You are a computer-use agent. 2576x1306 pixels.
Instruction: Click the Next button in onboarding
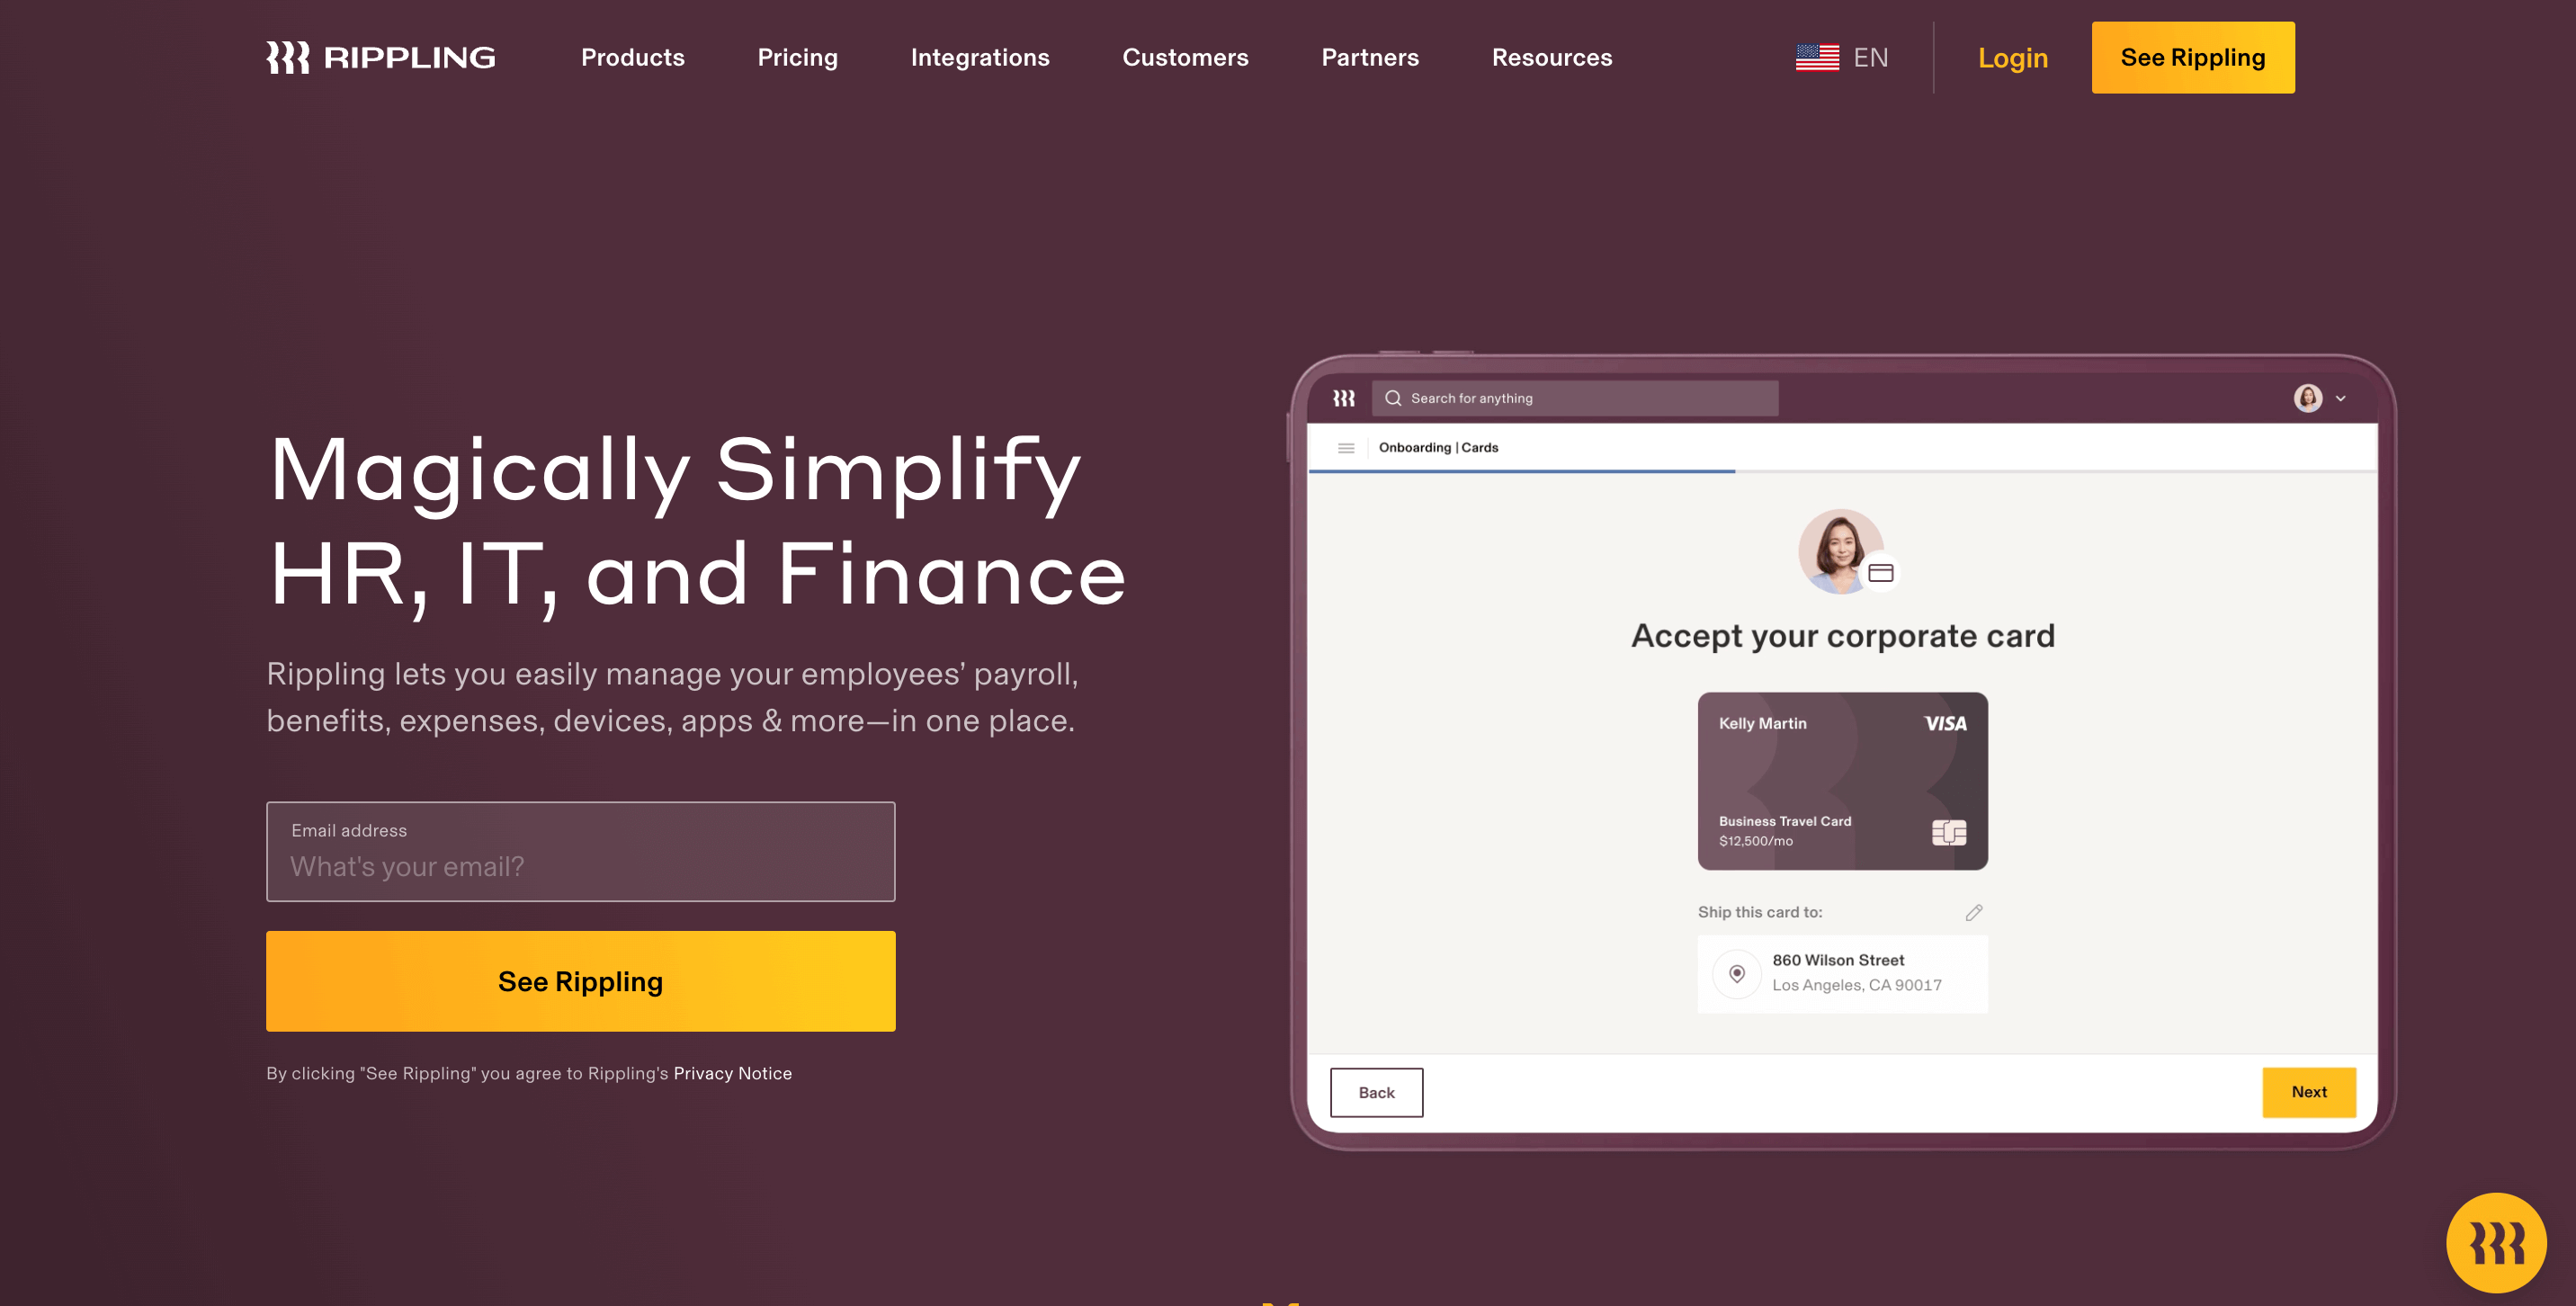(2310, 1091)
